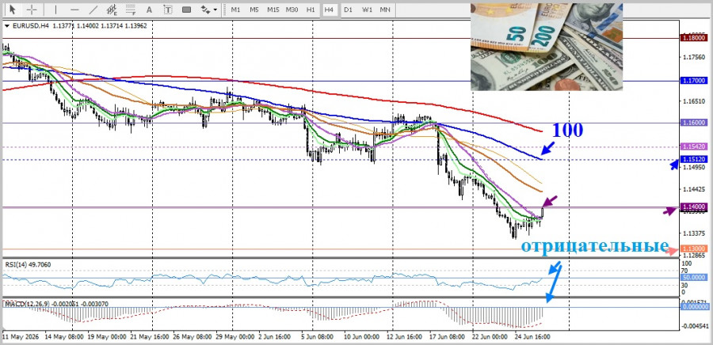Pick the Fibonacci retracement tool
Screen dimensions: 713x345
131,9
